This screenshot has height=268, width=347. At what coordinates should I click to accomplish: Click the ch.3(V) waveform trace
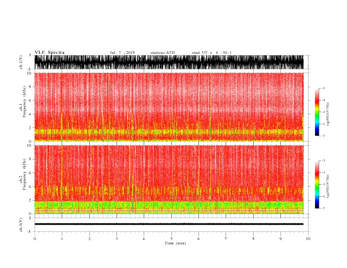coord(169,224)
